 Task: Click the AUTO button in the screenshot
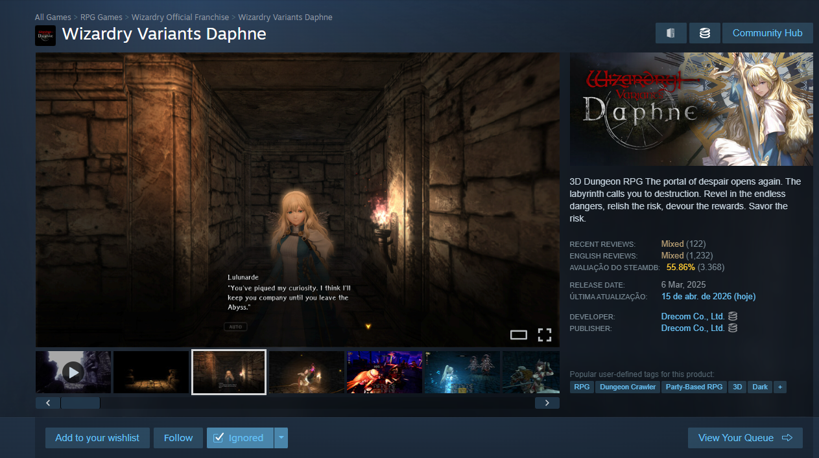(x=235, y=326)
